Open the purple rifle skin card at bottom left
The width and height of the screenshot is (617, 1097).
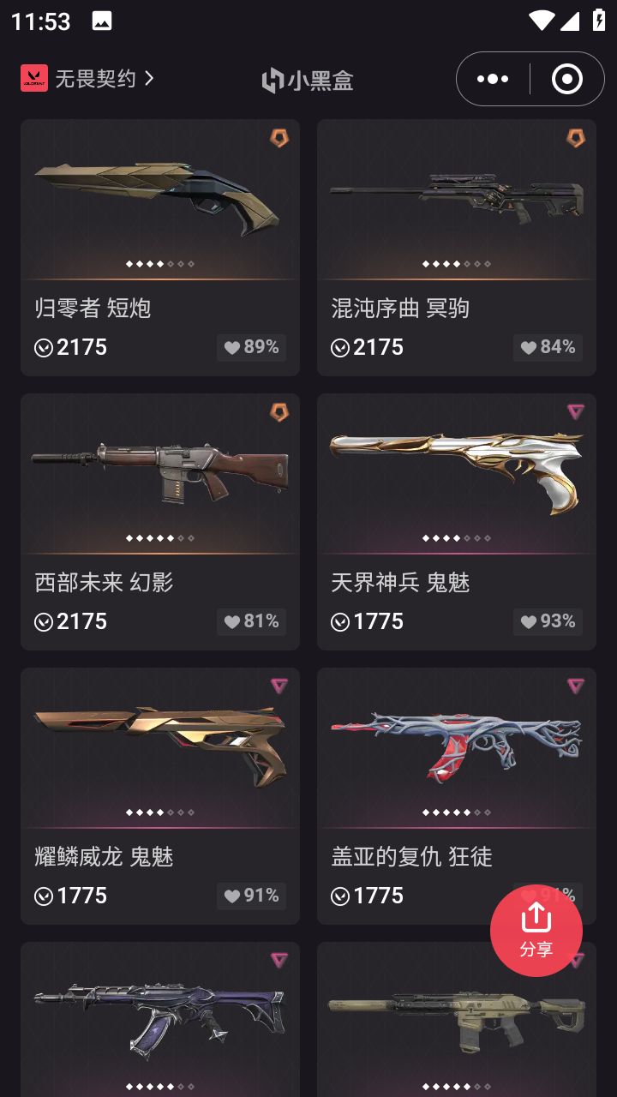tap(160, 1019)
